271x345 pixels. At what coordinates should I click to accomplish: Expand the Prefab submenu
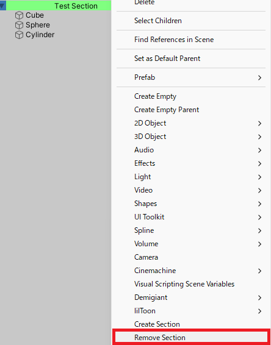click(x=191, y=77)
